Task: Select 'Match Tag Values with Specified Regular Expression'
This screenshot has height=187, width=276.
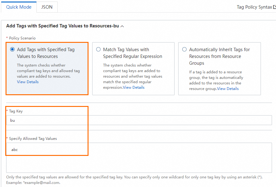Action: tap(98, 49)
